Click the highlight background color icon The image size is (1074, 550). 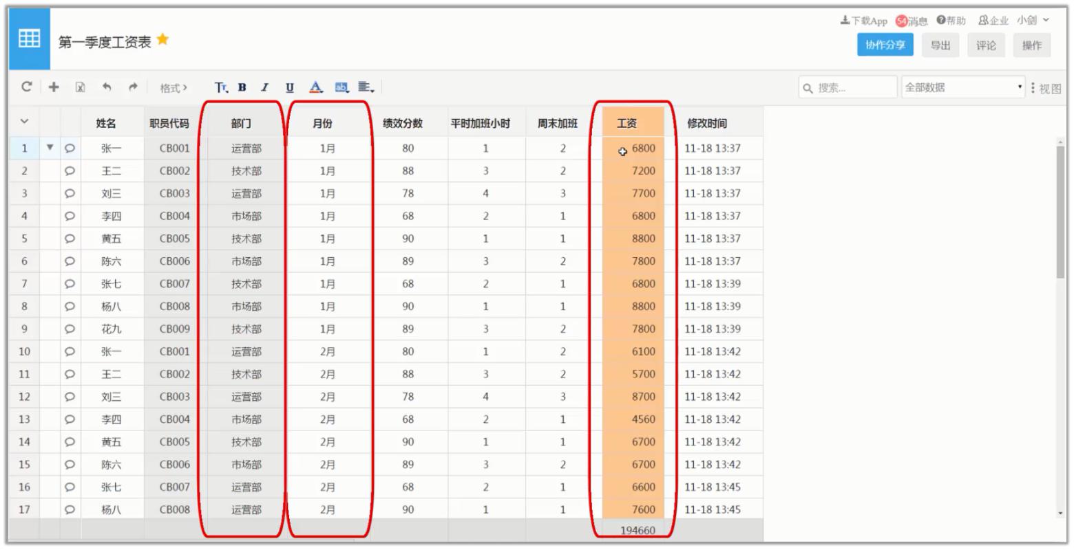(340, 87)
